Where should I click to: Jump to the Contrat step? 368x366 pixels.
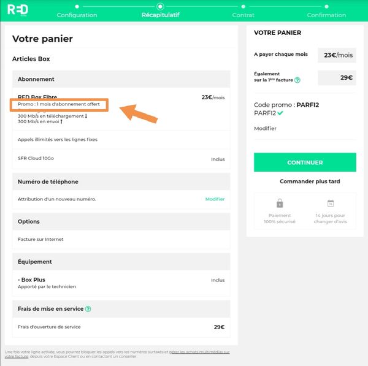click(243, 15)
